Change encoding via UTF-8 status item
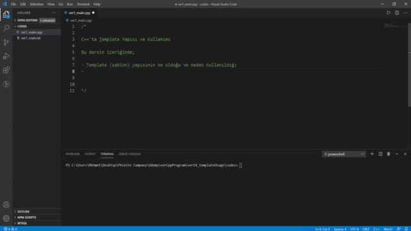 (x=354, y=229)
